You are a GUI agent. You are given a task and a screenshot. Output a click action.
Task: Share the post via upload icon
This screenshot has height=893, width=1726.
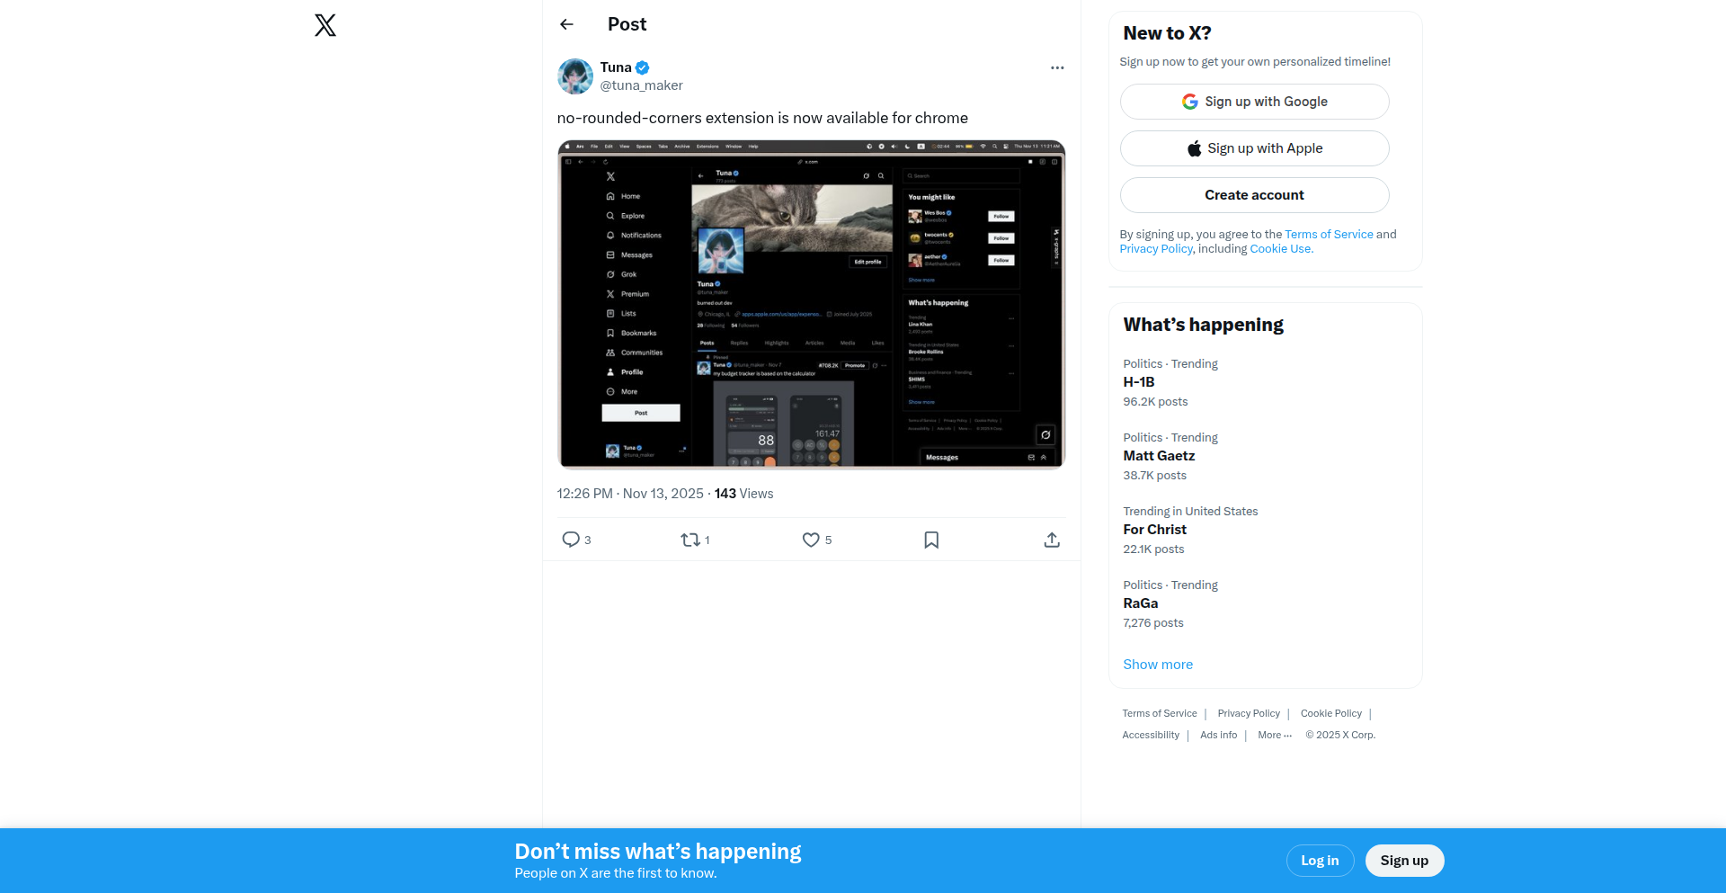[1052, 540]
